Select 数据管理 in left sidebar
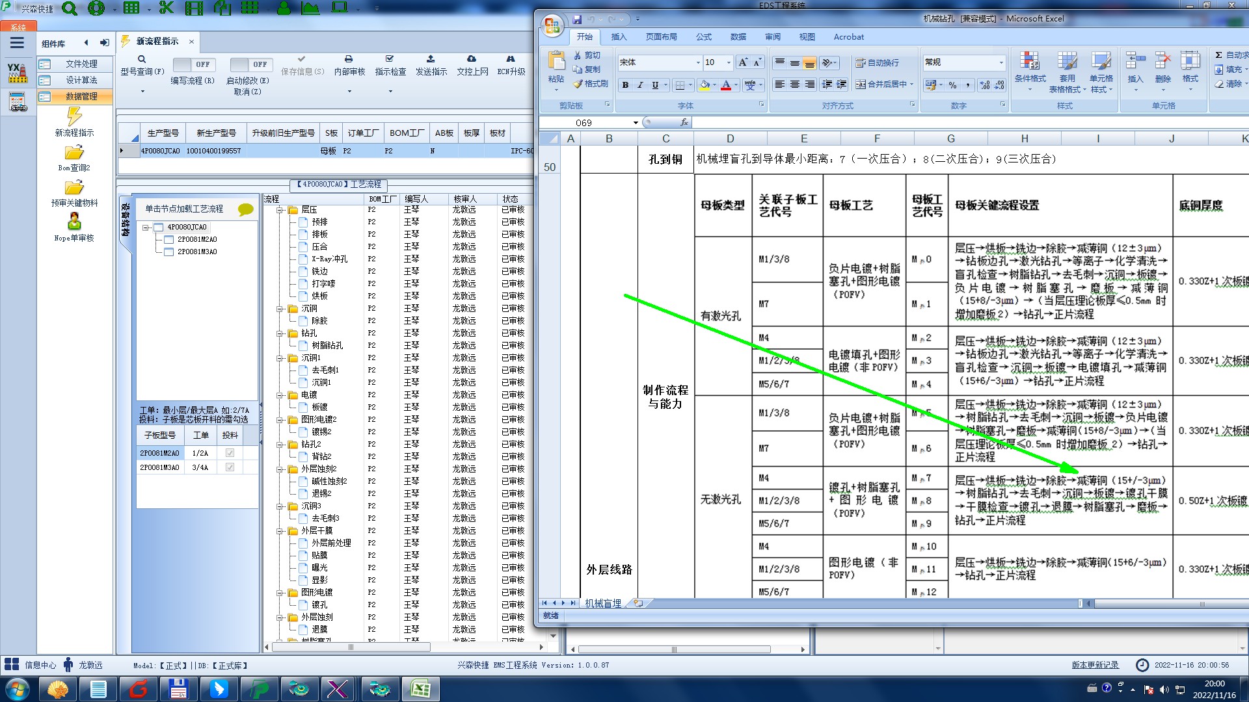 81,96
